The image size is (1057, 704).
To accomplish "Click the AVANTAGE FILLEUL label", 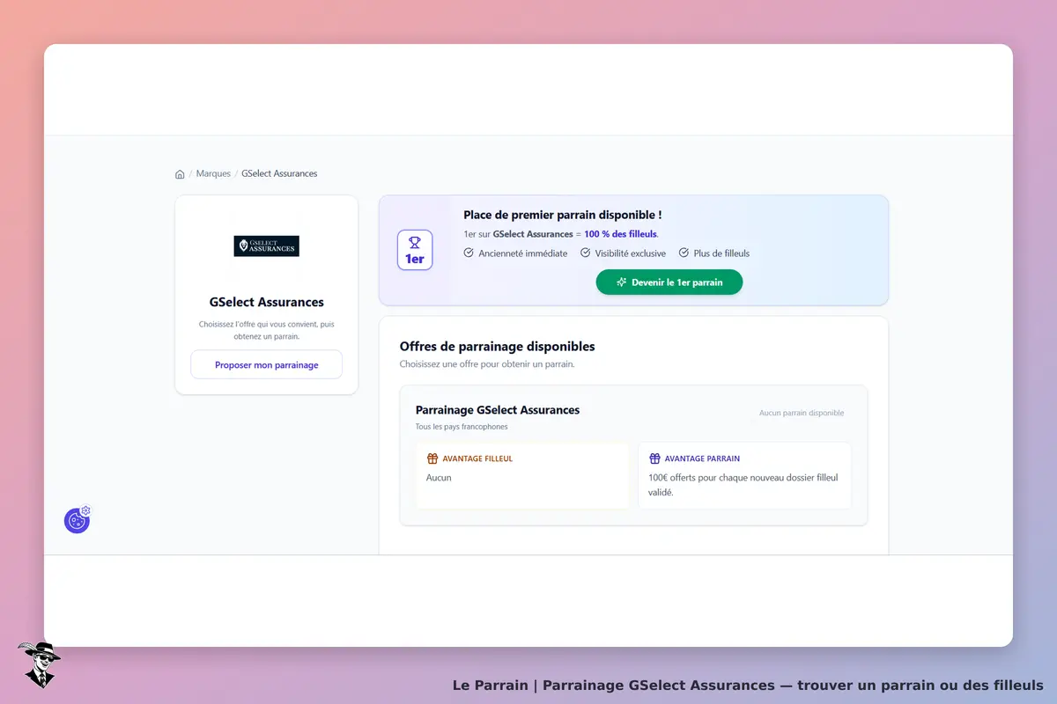I will [x=477, y=458].
